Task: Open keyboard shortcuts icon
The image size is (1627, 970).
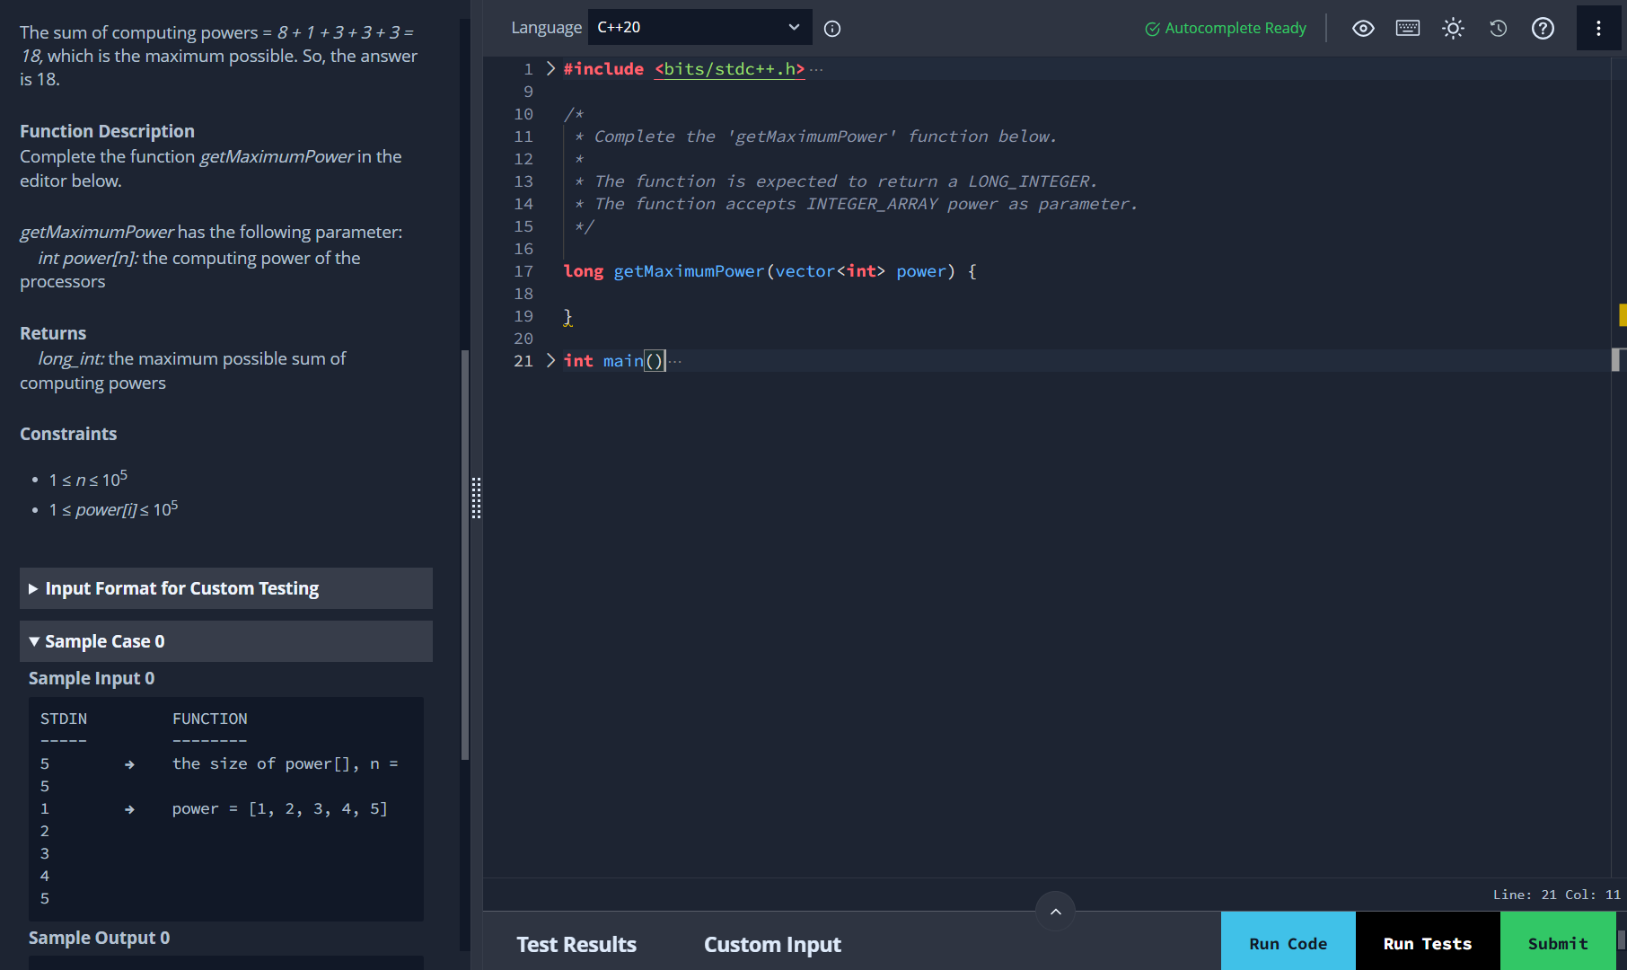Action: (x=1408, y=29)
